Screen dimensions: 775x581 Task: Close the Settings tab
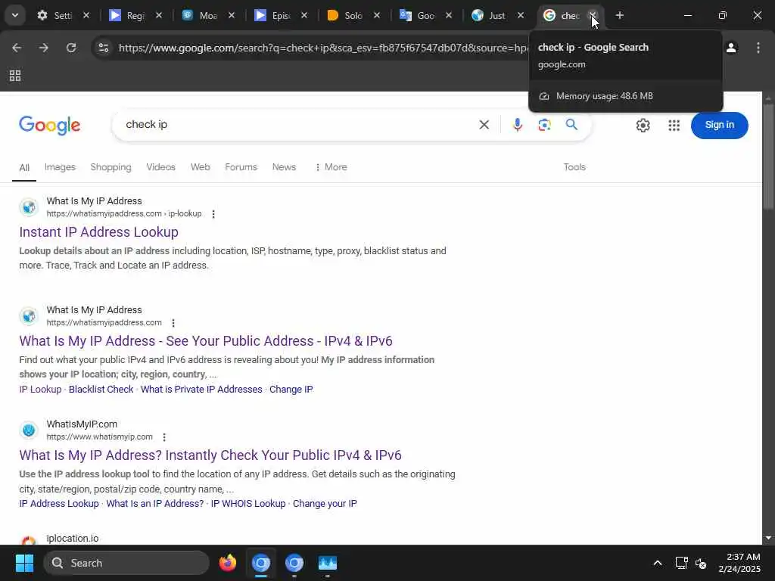coord(86,15)
